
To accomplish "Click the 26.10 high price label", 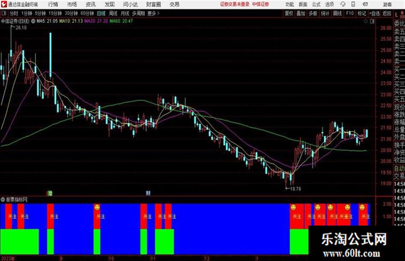I will click(x=21, y=28).
